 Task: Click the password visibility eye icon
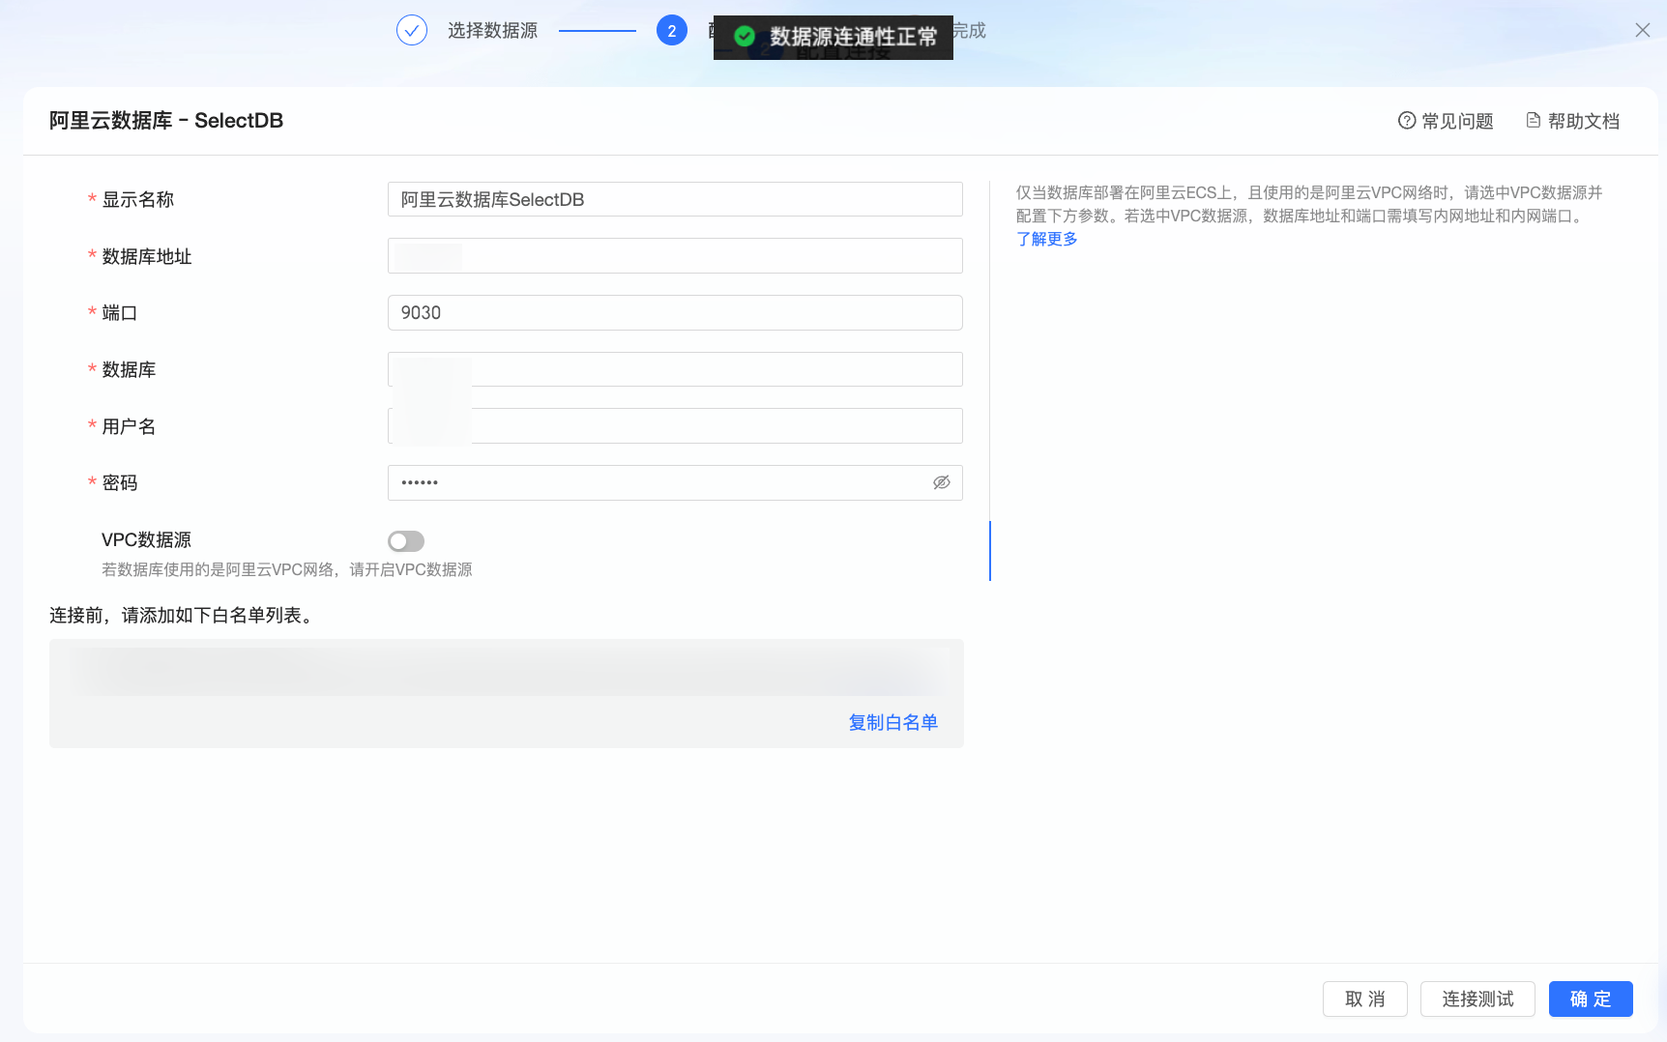coord(941,482)
